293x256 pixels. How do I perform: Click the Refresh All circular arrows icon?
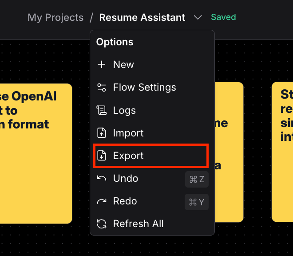(x=102, y=224)
